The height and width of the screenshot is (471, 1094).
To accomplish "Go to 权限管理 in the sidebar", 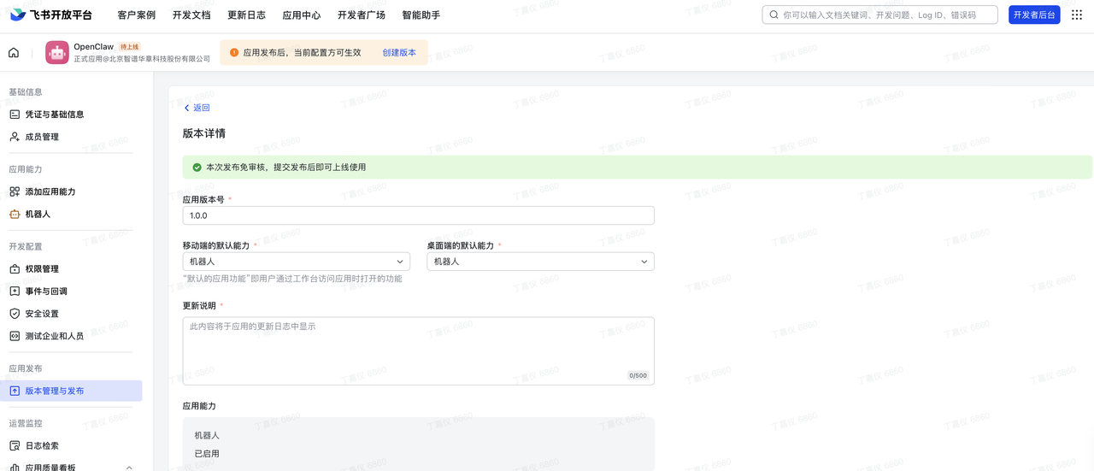I will 42,269.
